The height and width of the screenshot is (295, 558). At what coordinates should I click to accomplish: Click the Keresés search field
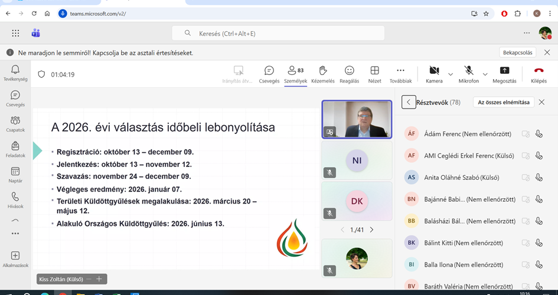coord(278,34)
